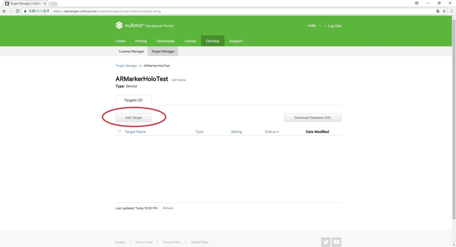Switch to the Target Manager tab
456x247 pixels.
pyautogui.click(x=163, y=51)
